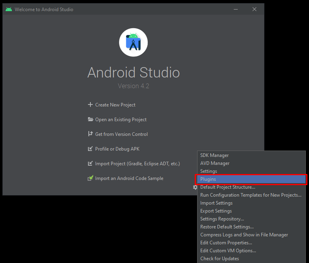
Task: Choose Import Settings
Action: [251, 203]
